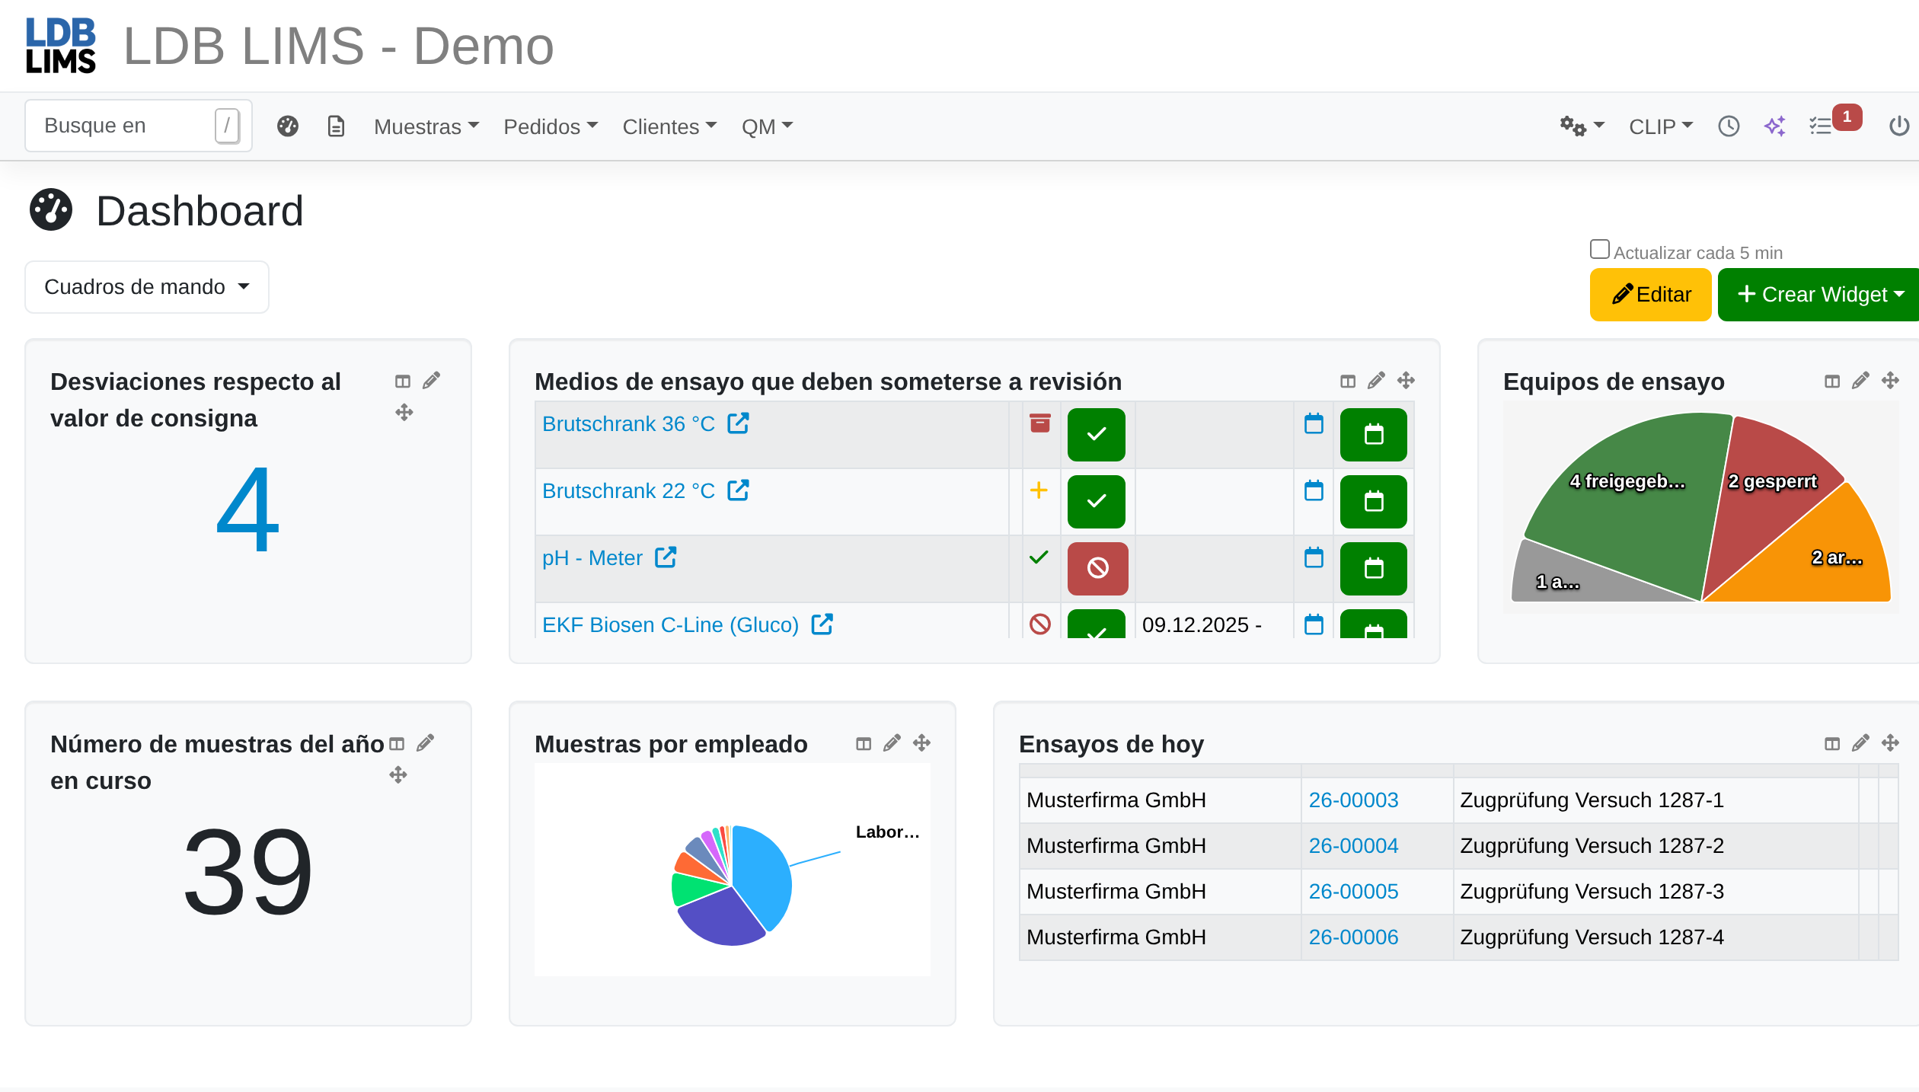Viewport: 1919px width, 1092px height.
Task: Click blue calendar icon in pH - Meter row
Action: click(1314, 557)
